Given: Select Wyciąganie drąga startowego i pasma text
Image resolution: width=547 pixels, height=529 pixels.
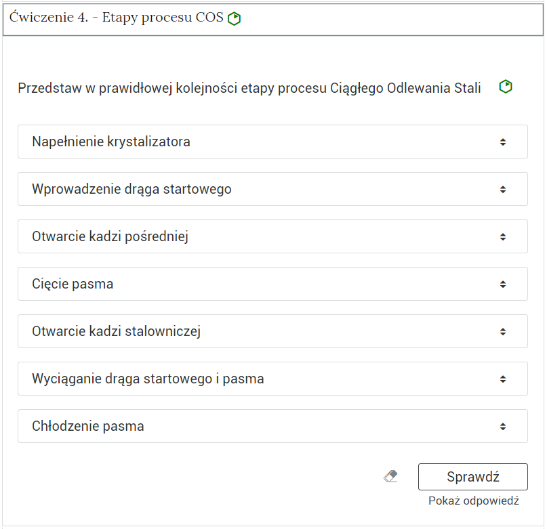Looking at the screenshot, I should click(x=148, y=379).
